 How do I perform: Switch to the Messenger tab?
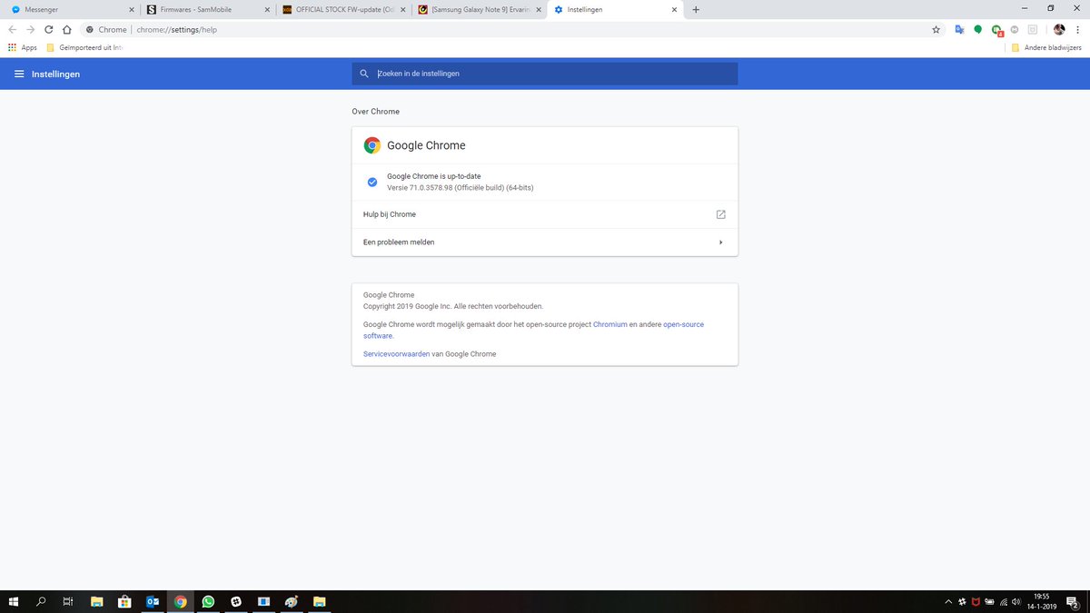click(70, 9)
